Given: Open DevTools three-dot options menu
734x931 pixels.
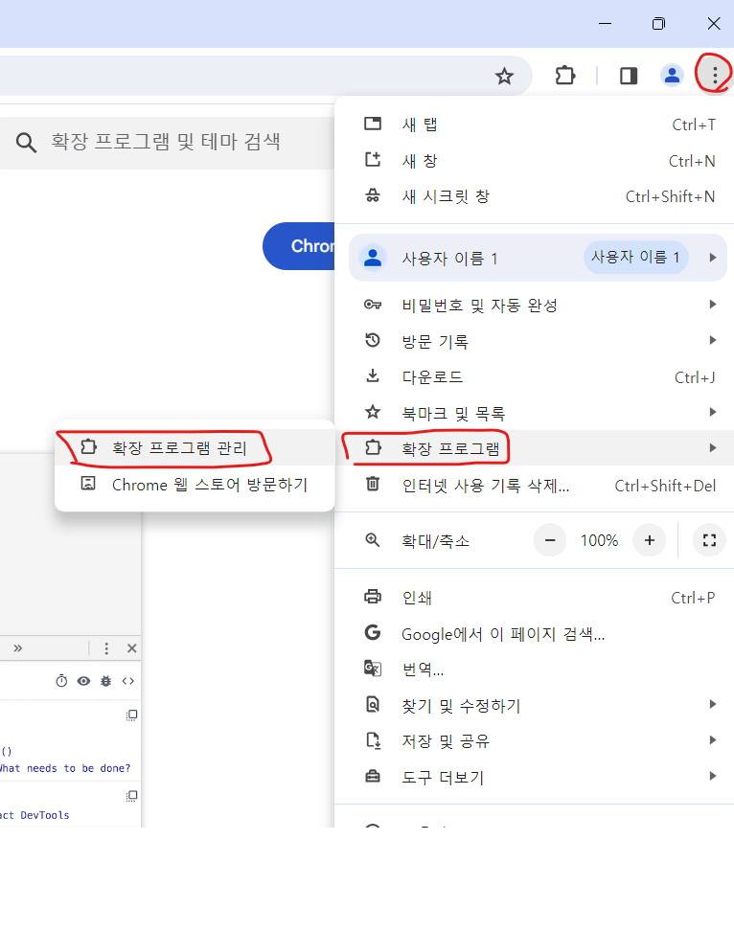Looking at the screenshot, I should click(106, 648).
